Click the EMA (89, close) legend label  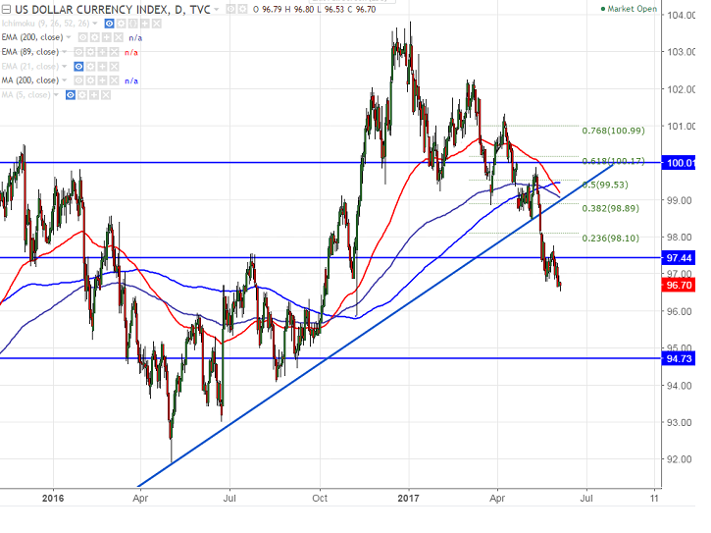30,52
